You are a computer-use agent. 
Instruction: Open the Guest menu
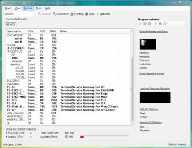8,8
